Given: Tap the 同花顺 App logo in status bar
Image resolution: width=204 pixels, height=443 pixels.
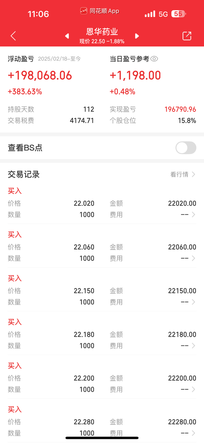Looking at the screenshot, I should pyautogui.click(x=84, y=11).
